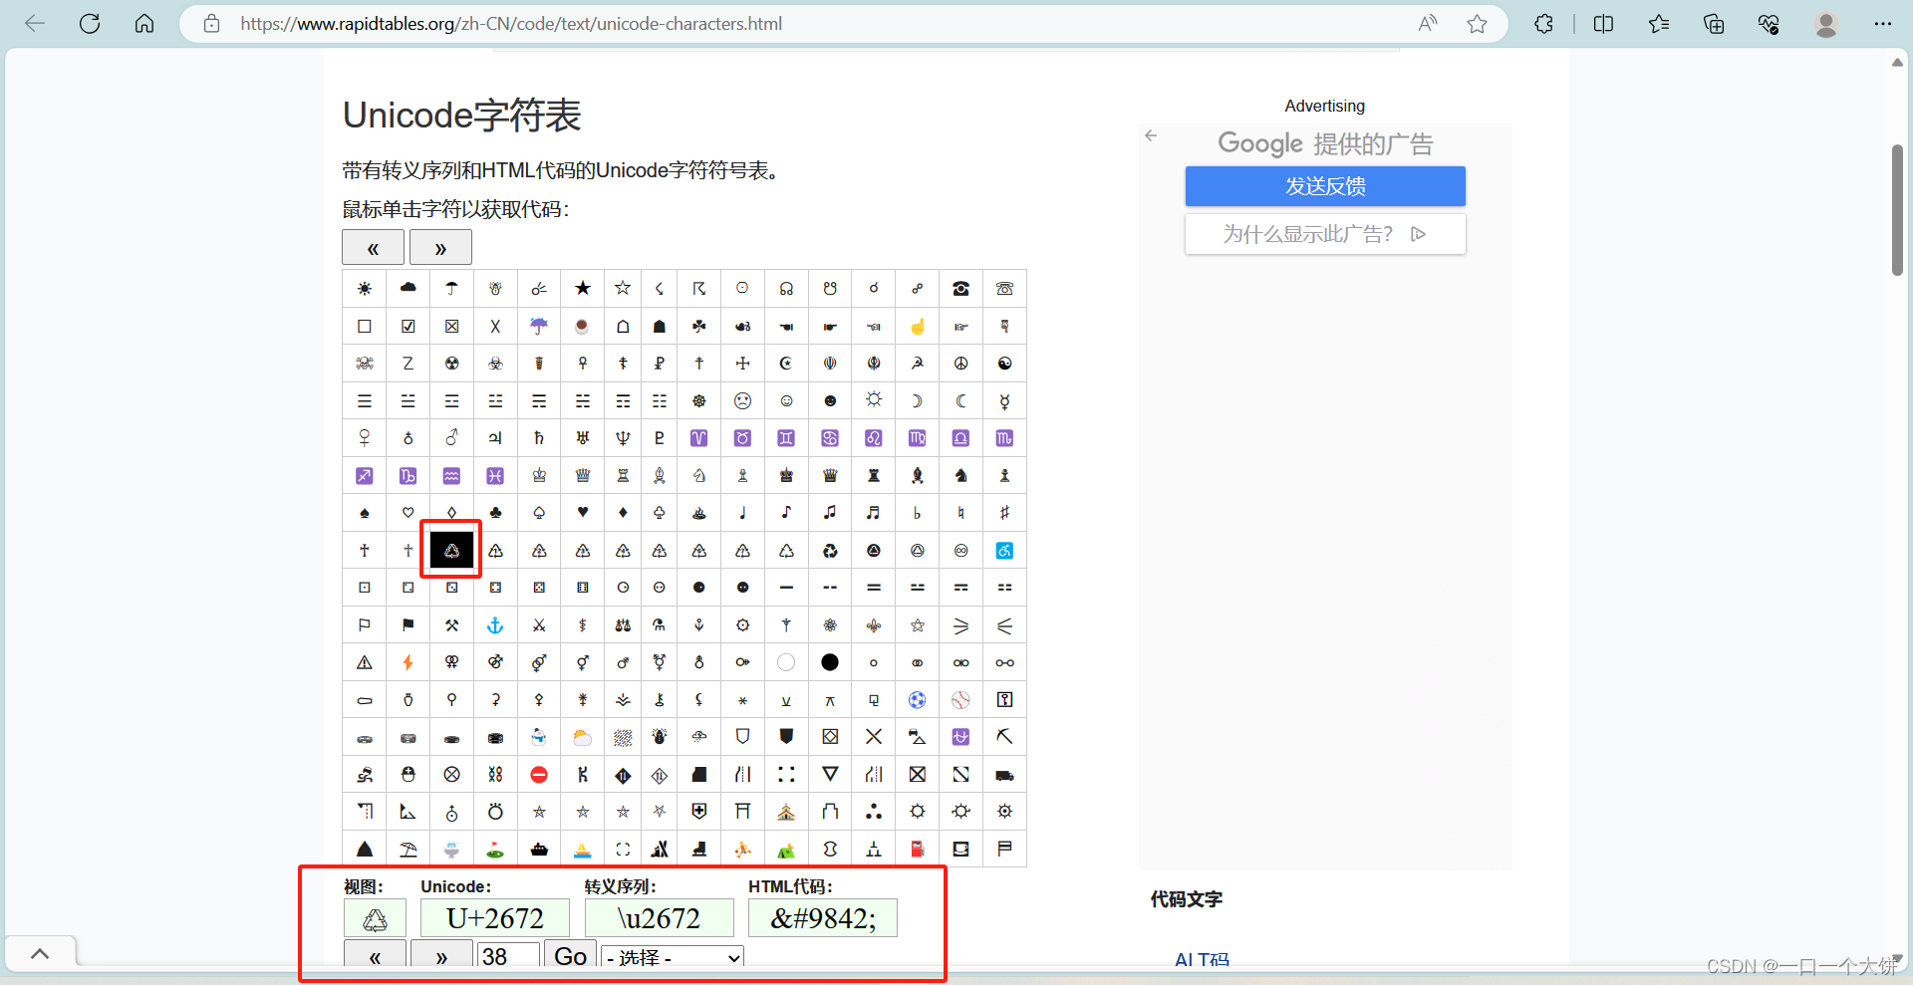The image size is (1913, 985).
Task: Open the '- 选择 -' block dropdown
Action: point(673,957)
